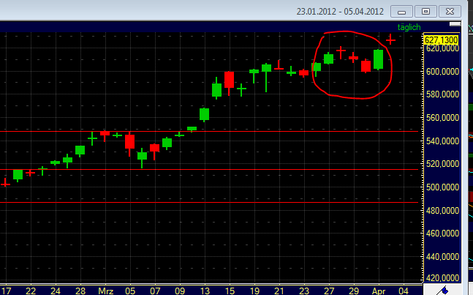Close the chart window
This screenshot has width=473, height=295.
coord(450,12)
